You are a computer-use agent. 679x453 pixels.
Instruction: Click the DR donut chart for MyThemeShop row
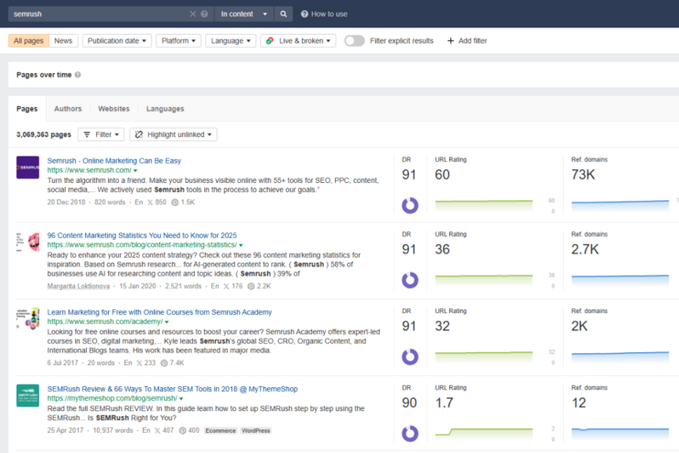pos(410,434)
